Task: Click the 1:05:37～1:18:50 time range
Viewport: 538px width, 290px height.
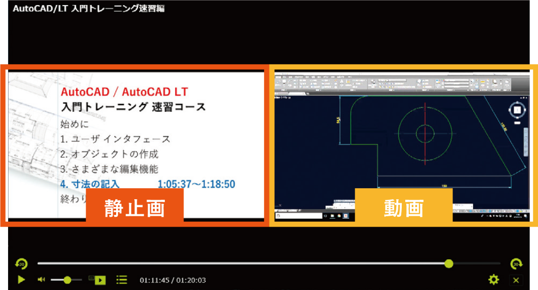Action: (196, 184)
